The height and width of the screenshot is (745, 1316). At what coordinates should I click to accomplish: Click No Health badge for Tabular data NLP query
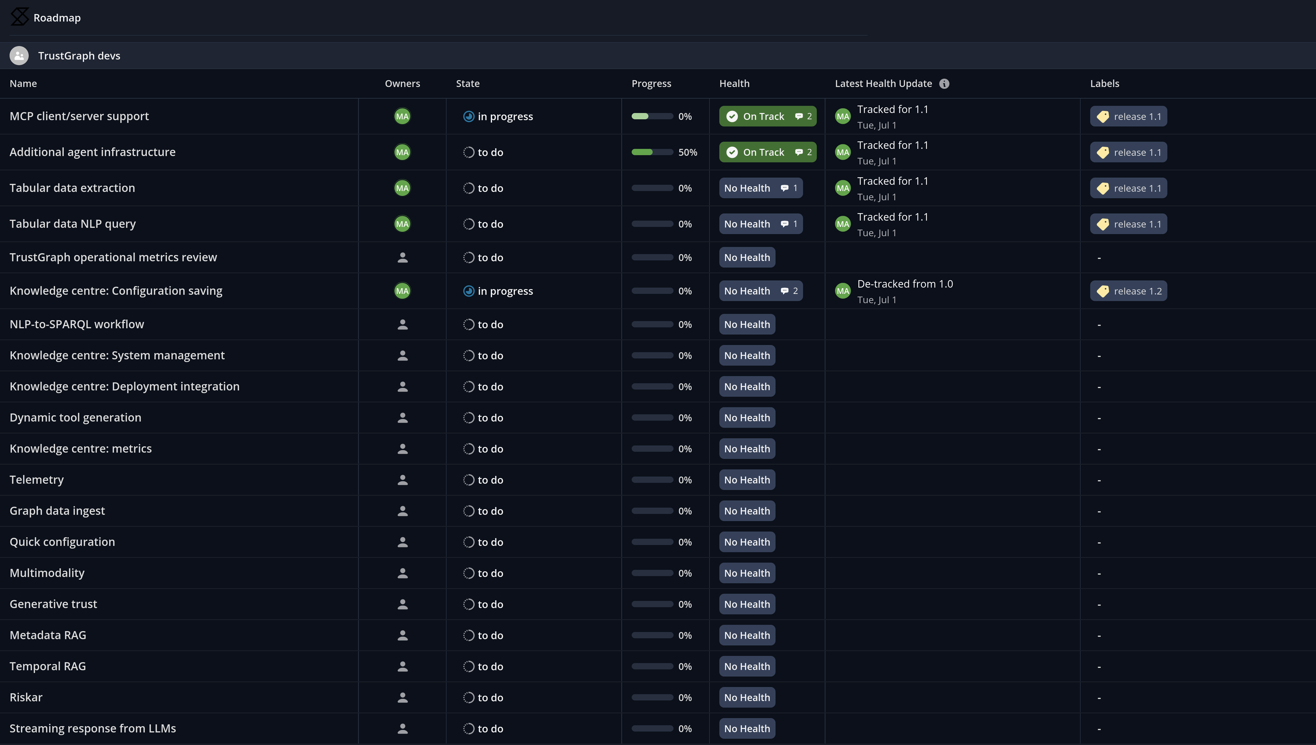[761, 224]
